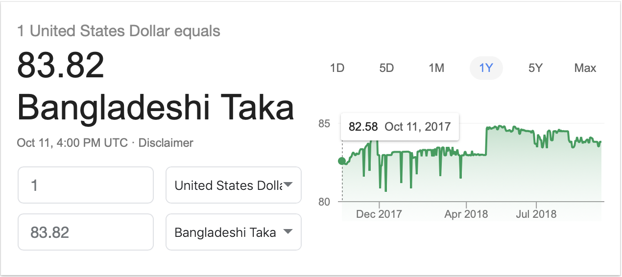The height and width of the screenshot is (277, 622).
Task: Focus the dollar amount input field
Action: pos(86,185)
